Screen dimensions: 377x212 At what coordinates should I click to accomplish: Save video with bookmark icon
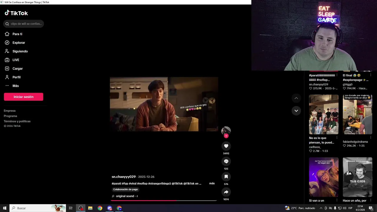[x=226, y=177]
